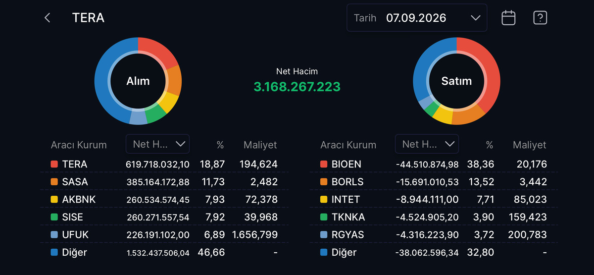
Task: Click the value 226.191.102,00
Action: pos(158,235)
